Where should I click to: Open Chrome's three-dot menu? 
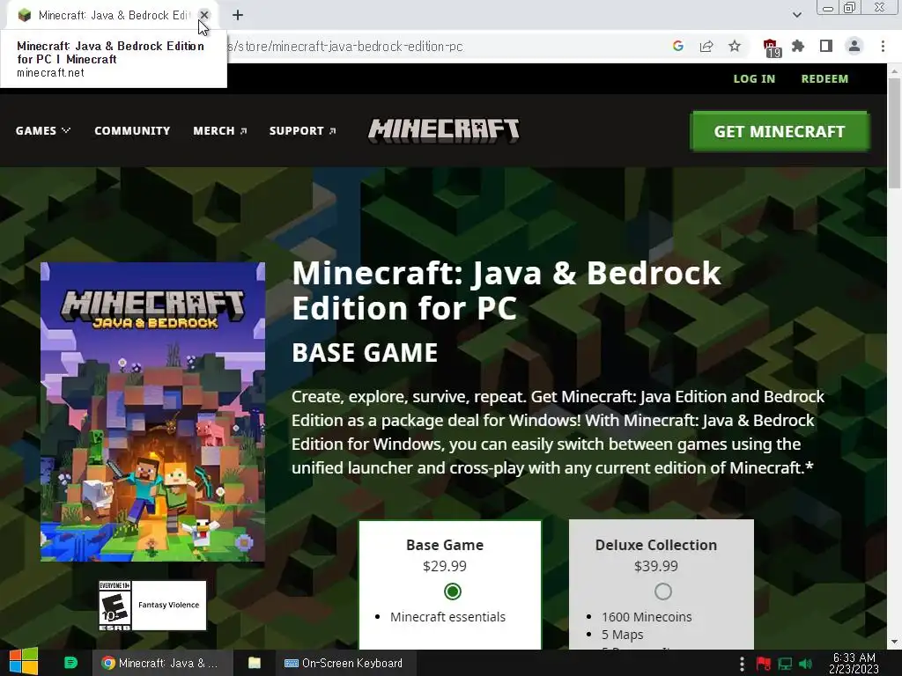[883, 46]
